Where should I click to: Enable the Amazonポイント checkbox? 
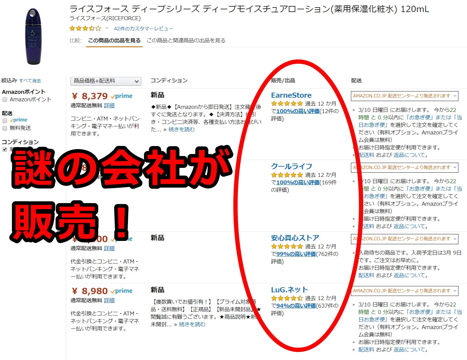5,100
